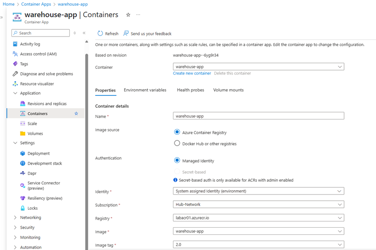
Task: Click the sidebar Search field
Action: (40, 33)
